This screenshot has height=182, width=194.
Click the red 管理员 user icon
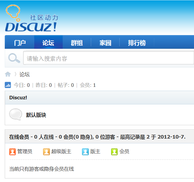click(x=12, y=152)
